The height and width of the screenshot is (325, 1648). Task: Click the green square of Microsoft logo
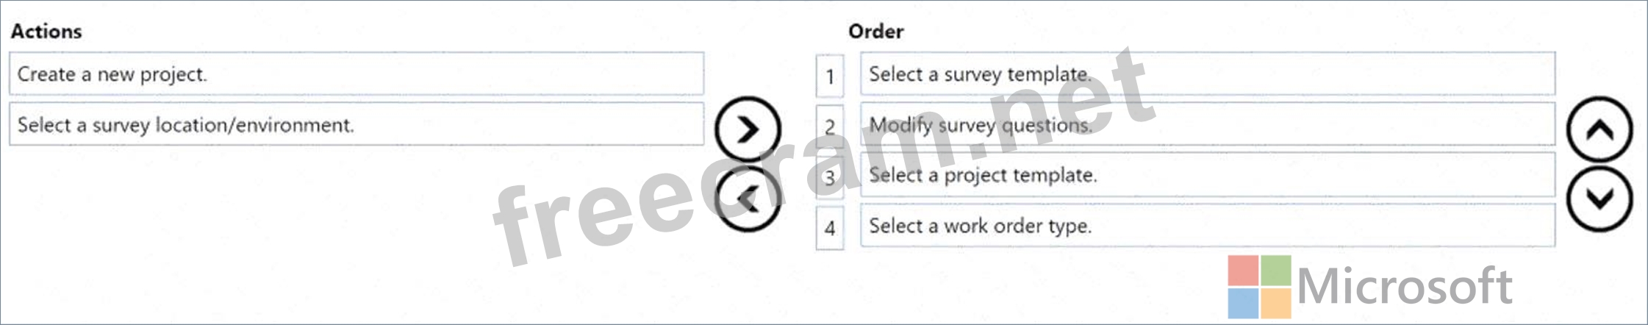click(1275, 271)
